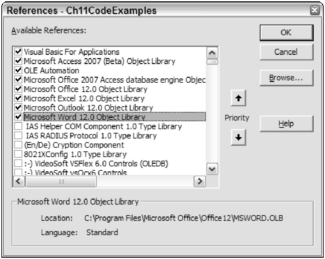Image resolution: width=325 pixels, height=259 pixels.
Task: Uncheck Microsoft Excel 12.0 Object Library
Action: (x=19, y=99)
